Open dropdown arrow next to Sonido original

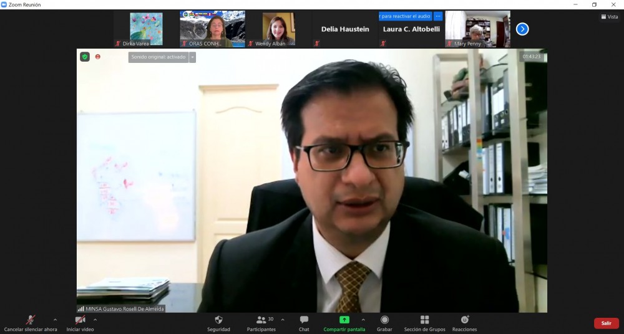193,57
